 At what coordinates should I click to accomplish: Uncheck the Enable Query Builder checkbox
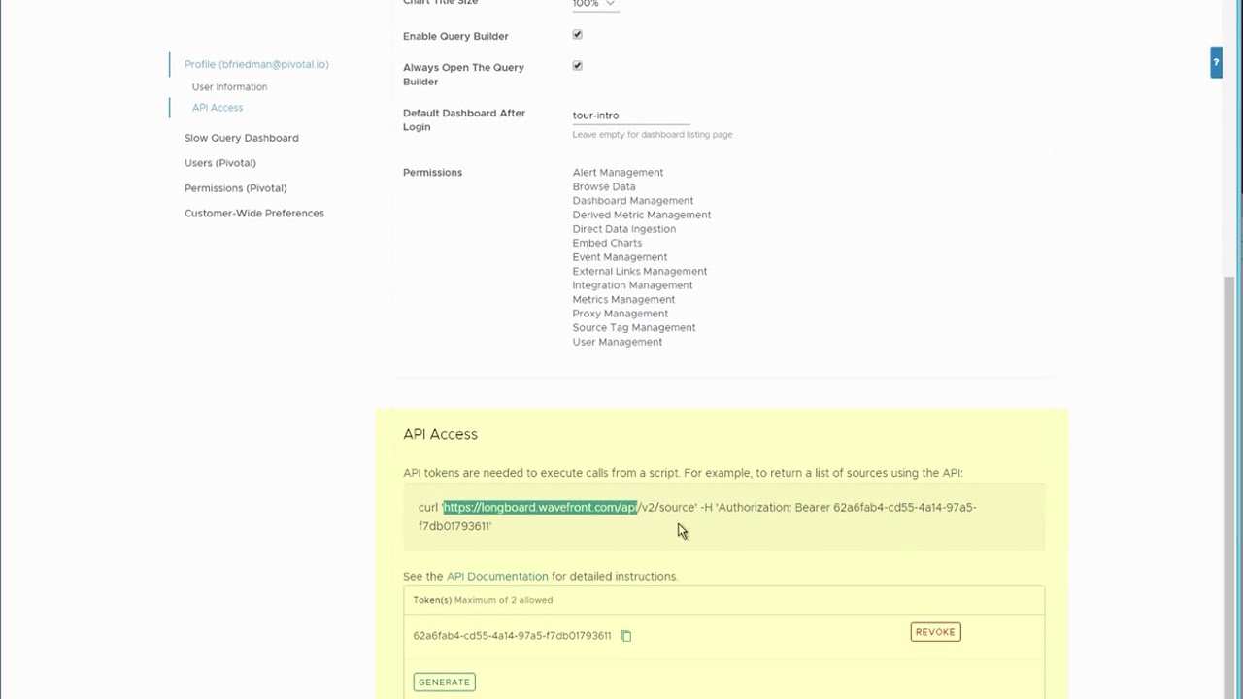point(578,35)
